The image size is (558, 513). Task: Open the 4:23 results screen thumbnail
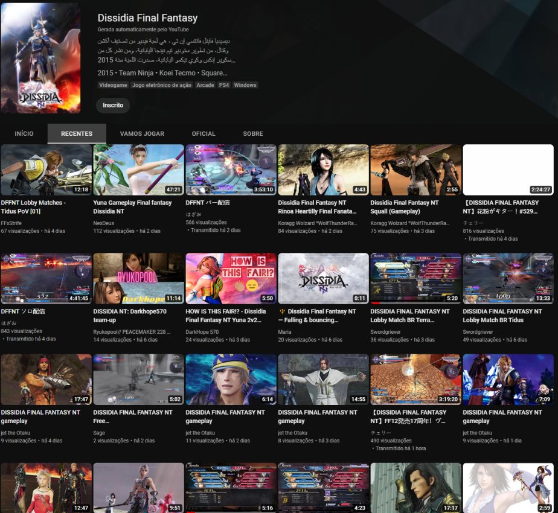(x=323, y=488)
